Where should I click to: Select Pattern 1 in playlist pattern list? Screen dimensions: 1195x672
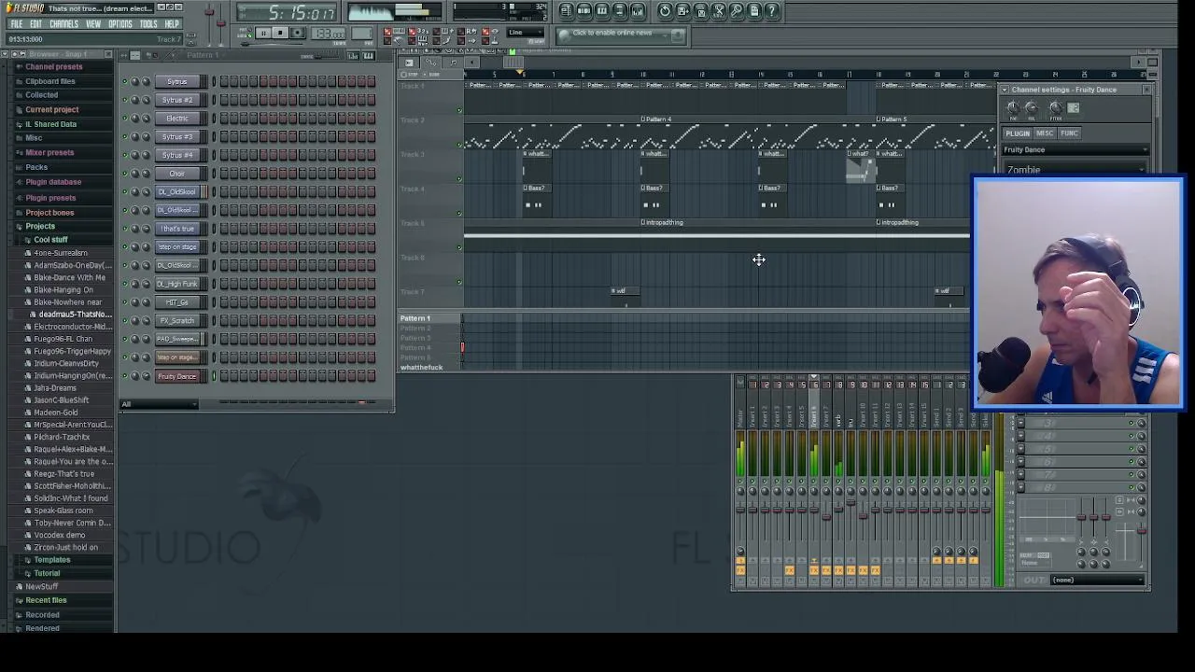[415, 318]
